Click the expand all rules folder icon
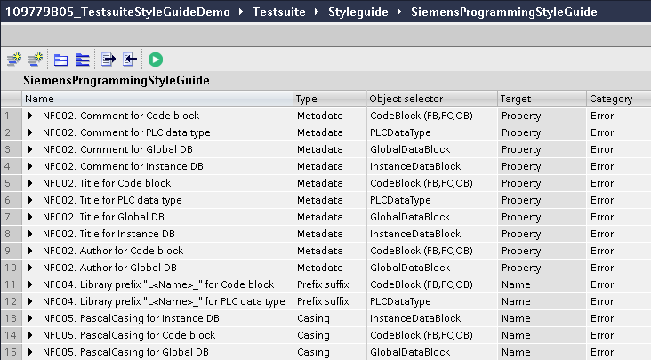Screen dimensions: 651x360 (x=61, y=60)
